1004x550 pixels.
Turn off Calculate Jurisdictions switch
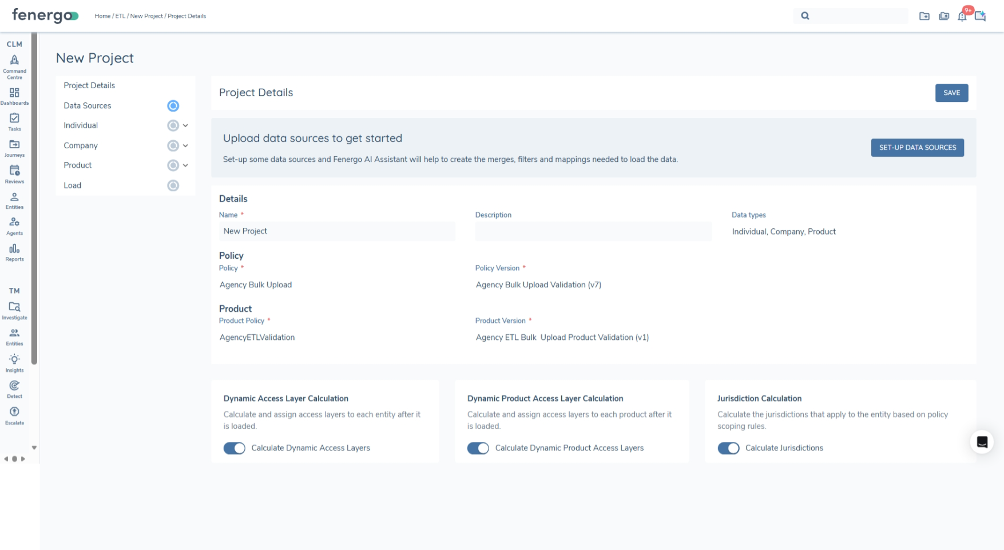pyautogui.click(x=728, y=448)
